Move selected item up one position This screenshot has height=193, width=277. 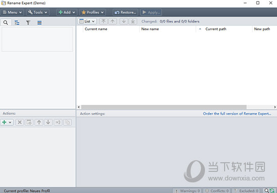click(x=112, y=21)
